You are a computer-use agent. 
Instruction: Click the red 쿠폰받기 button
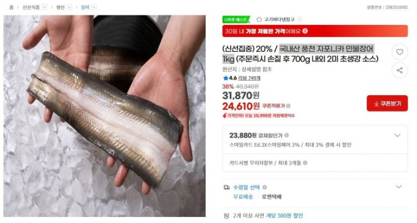[387, 103]
